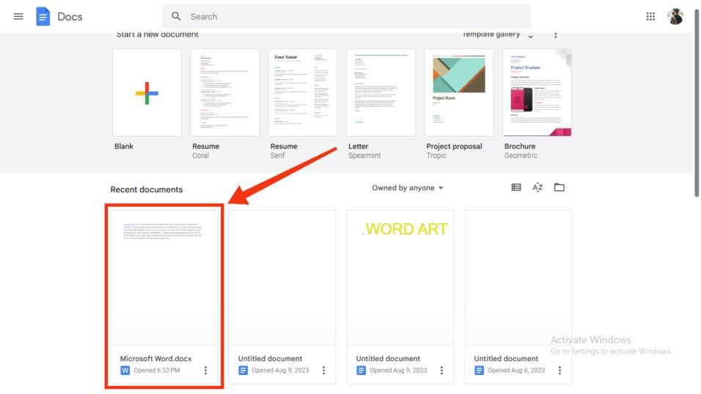Screen dimensions: 701x394
Task: Open the Untitled document opened Aug 9 blank preview
Action: tap(282, 277)
